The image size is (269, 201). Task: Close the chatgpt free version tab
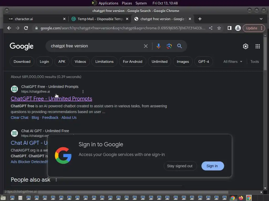coord(190,19)
